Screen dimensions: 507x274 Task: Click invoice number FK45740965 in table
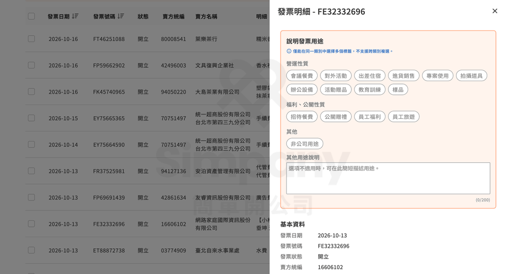pyautogui.click(x=109, y=92)
